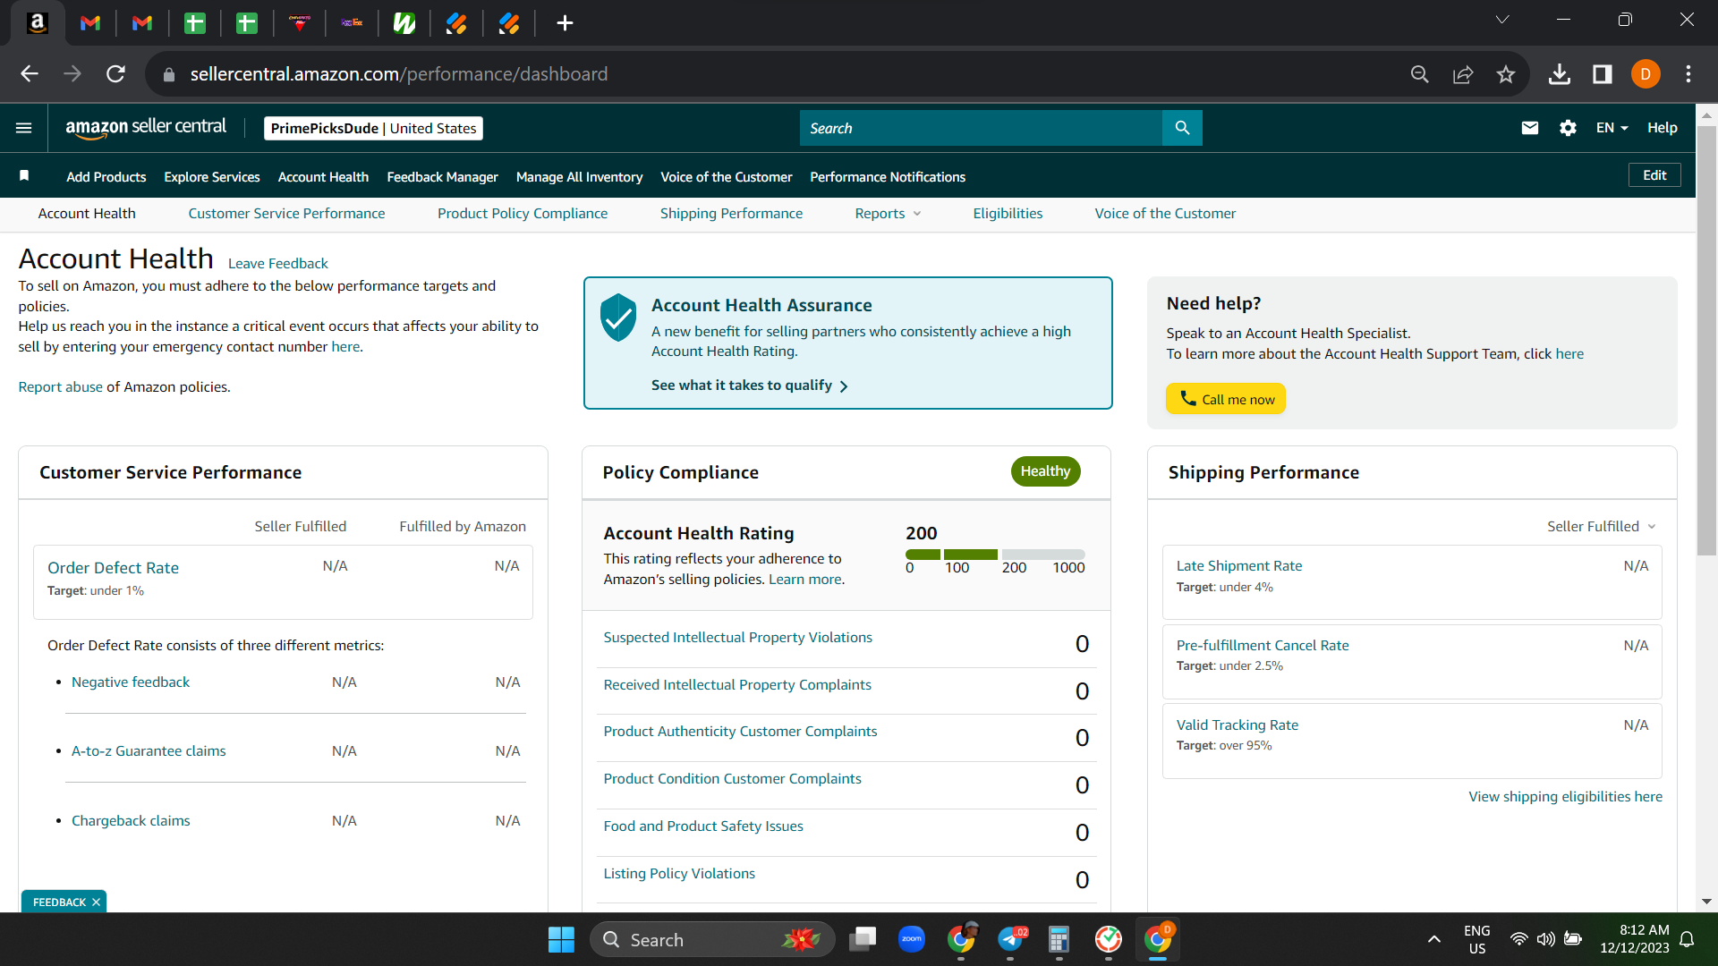Click the Account Health Assurance shield icon
This screenshot has height=966, width=1718.
click(618, 318)
